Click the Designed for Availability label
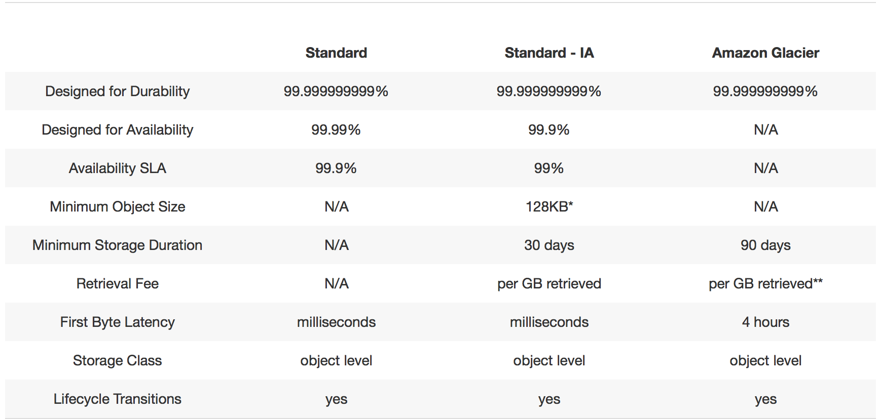Viewport: 878px width, 419px height. [117, 130]
